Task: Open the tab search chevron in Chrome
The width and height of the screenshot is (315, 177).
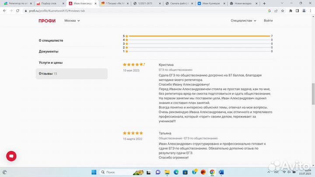Action: tap(282, 3)
